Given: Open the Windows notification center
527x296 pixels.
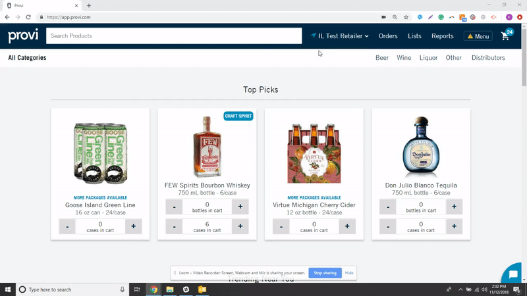Looking at the screenshot, I should click(x=517, y=289).
